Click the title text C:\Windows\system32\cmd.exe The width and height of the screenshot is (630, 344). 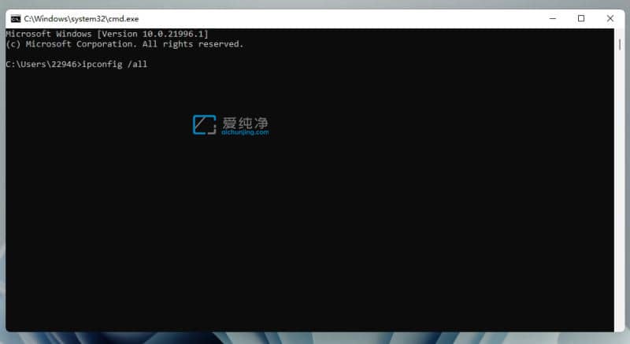point(81,19)
